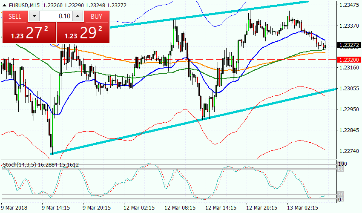Click the SELL button
Image resolution: width=362 pixels, height=213 pixels.
click(15, 17)
